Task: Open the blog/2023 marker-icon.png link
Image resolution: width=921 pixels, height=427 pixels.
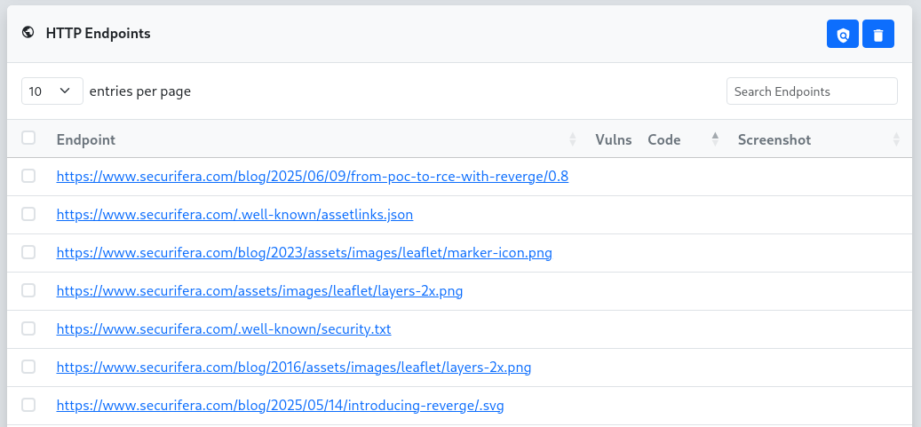Action: pos(305,252)
